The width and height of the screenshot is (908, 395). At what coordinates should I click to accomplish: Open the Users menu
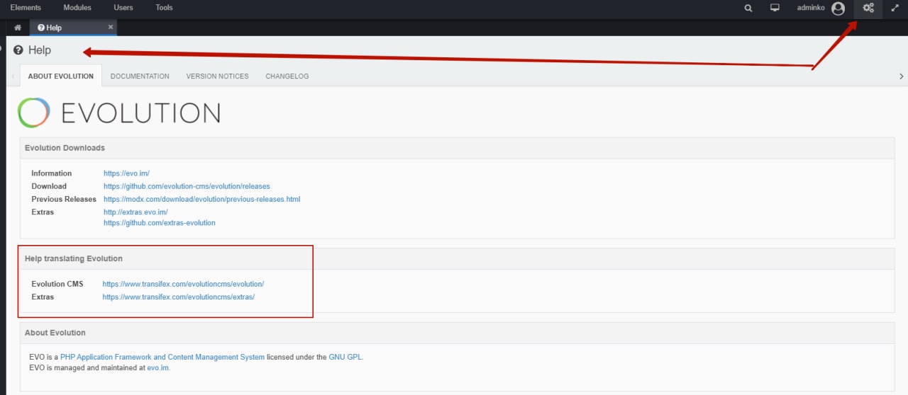pyautogui.click(x=123, y=8)
